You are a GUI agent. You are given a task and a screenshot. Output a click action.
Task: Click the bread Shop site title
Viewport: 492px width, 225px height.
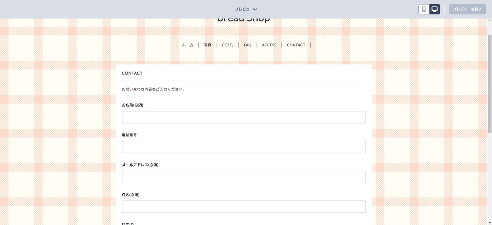244,19
